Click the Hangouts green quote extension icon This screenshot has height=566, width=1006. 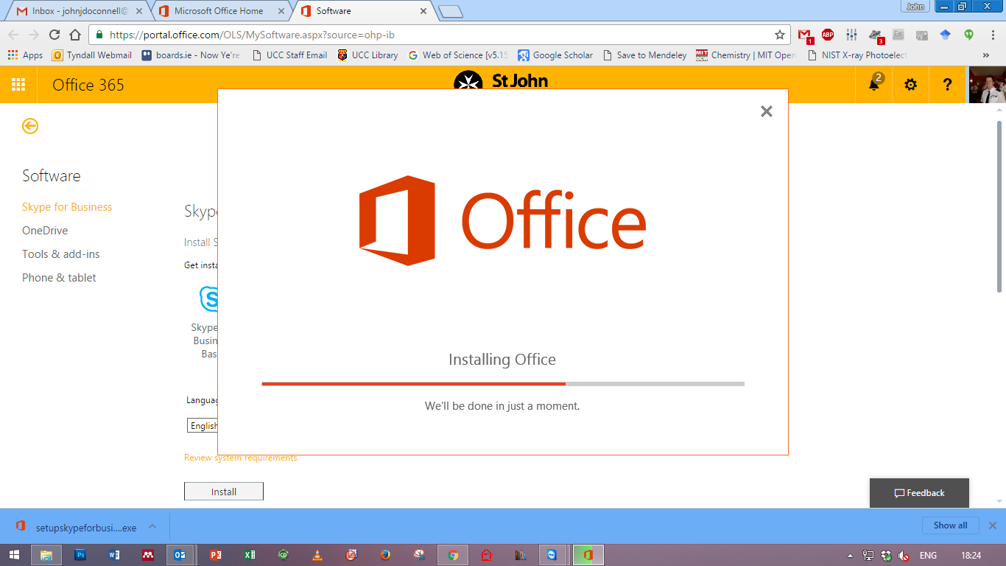tap(969, 35)
